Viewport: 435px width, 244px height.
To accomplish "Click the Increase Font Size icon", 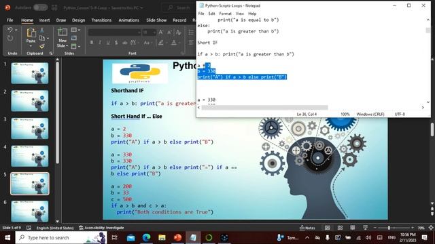I will tap(161, 33).
